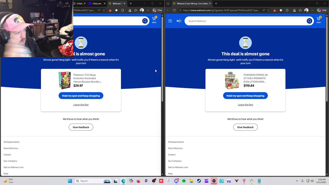Screen dimensions: 329x185
Task: Open Extensions puzzle icon in left browser window
Action: [123, 10]
